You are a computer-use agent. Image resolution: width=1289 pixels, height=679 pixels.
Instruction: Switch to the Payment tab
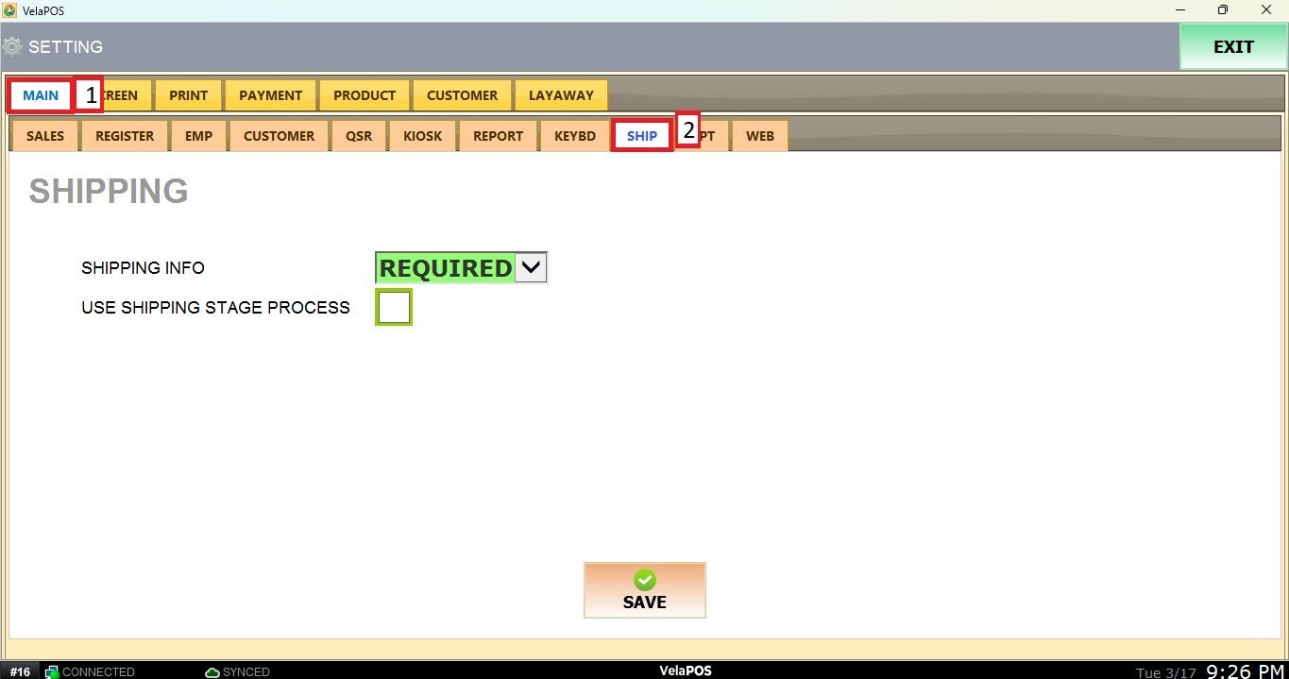point(270,95)
